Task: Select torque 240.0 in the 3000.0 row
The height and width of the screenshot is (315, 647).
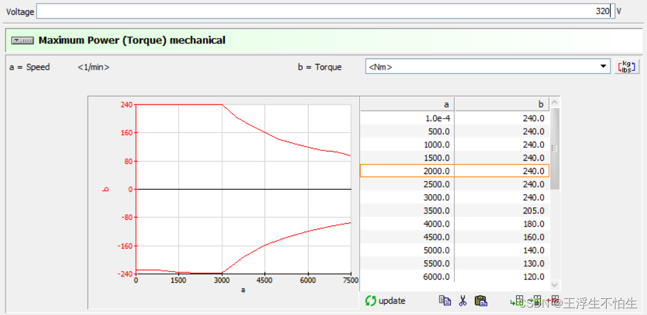Action: point(502,198)
